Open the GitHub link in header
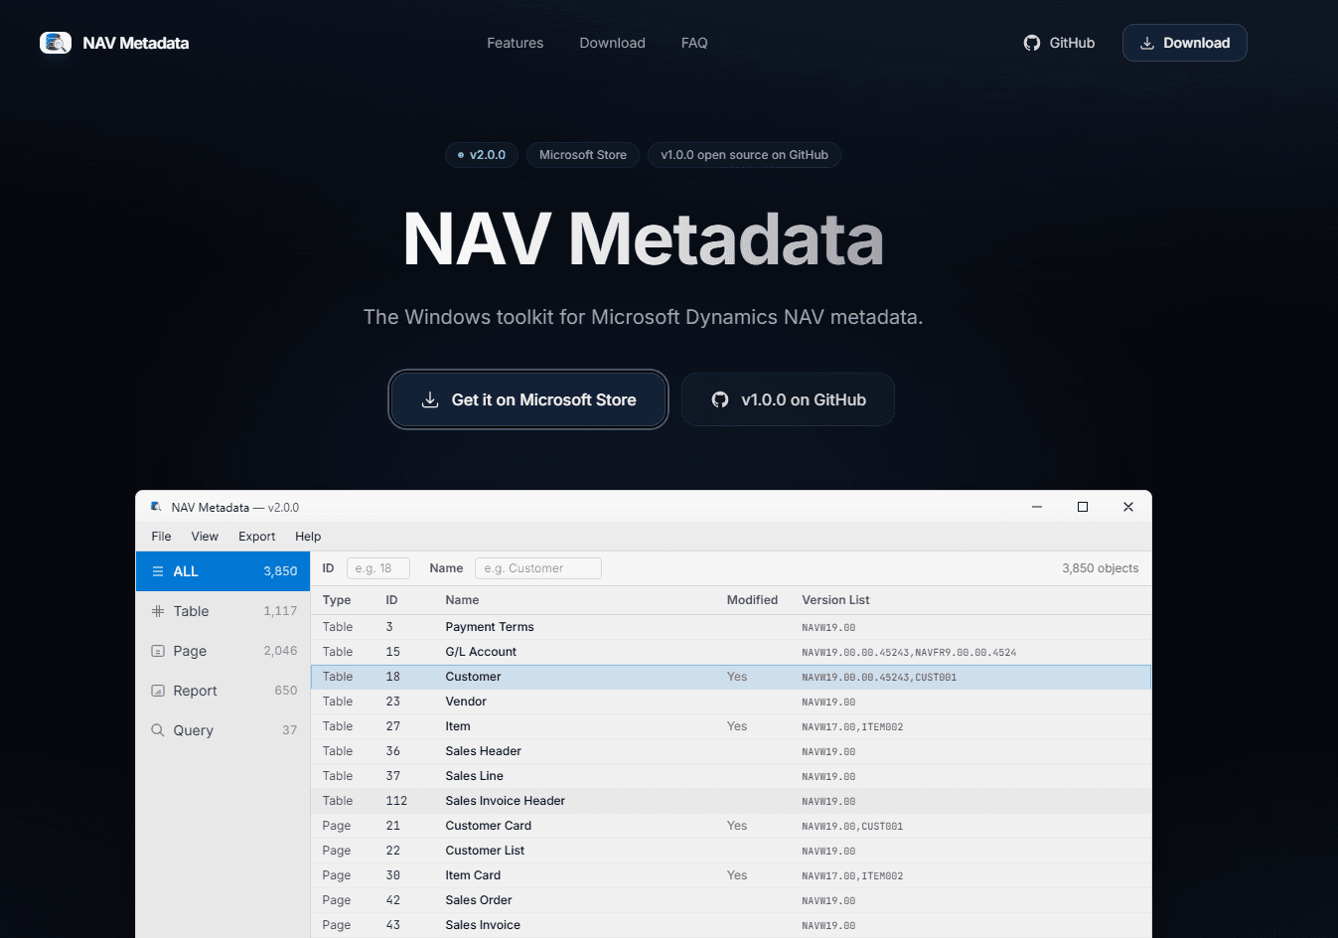This screenshot has width=1338, height=938. [1059, 43]
